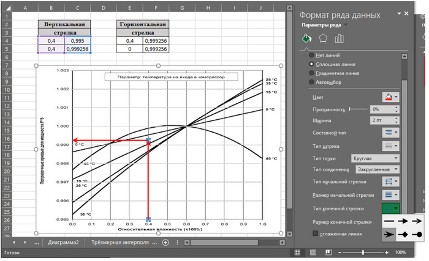Open the line 'Цвет' color picker
Image resolution: width=429 pixels, height=261 pixels.
coord(391,97)
